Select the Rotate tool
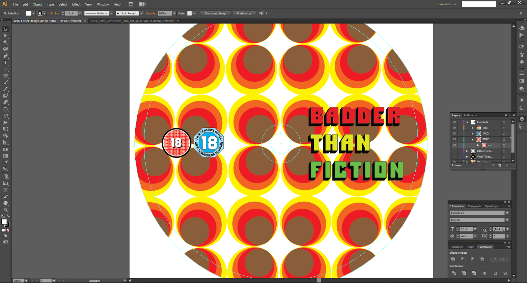 (6, 109)
